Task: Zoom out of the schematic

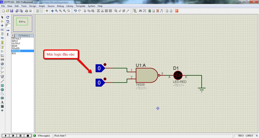Action: pos(60,11)
